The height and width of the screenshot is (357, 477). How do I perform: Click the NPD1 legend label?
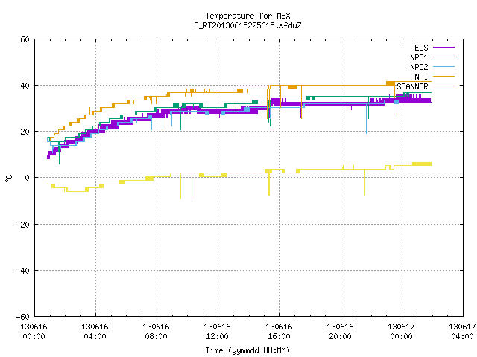click(419, 57)
